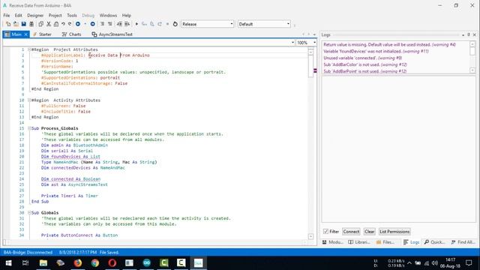Click the Paste icon in the toolbar
This screenshot has height=270, width=480.
tap(56, 24)
